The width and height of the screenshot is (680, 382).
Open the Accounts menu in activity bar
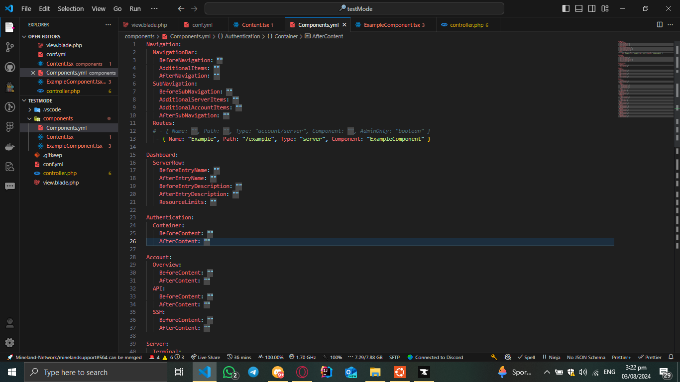pyautogui.click(x=9, y=323)
